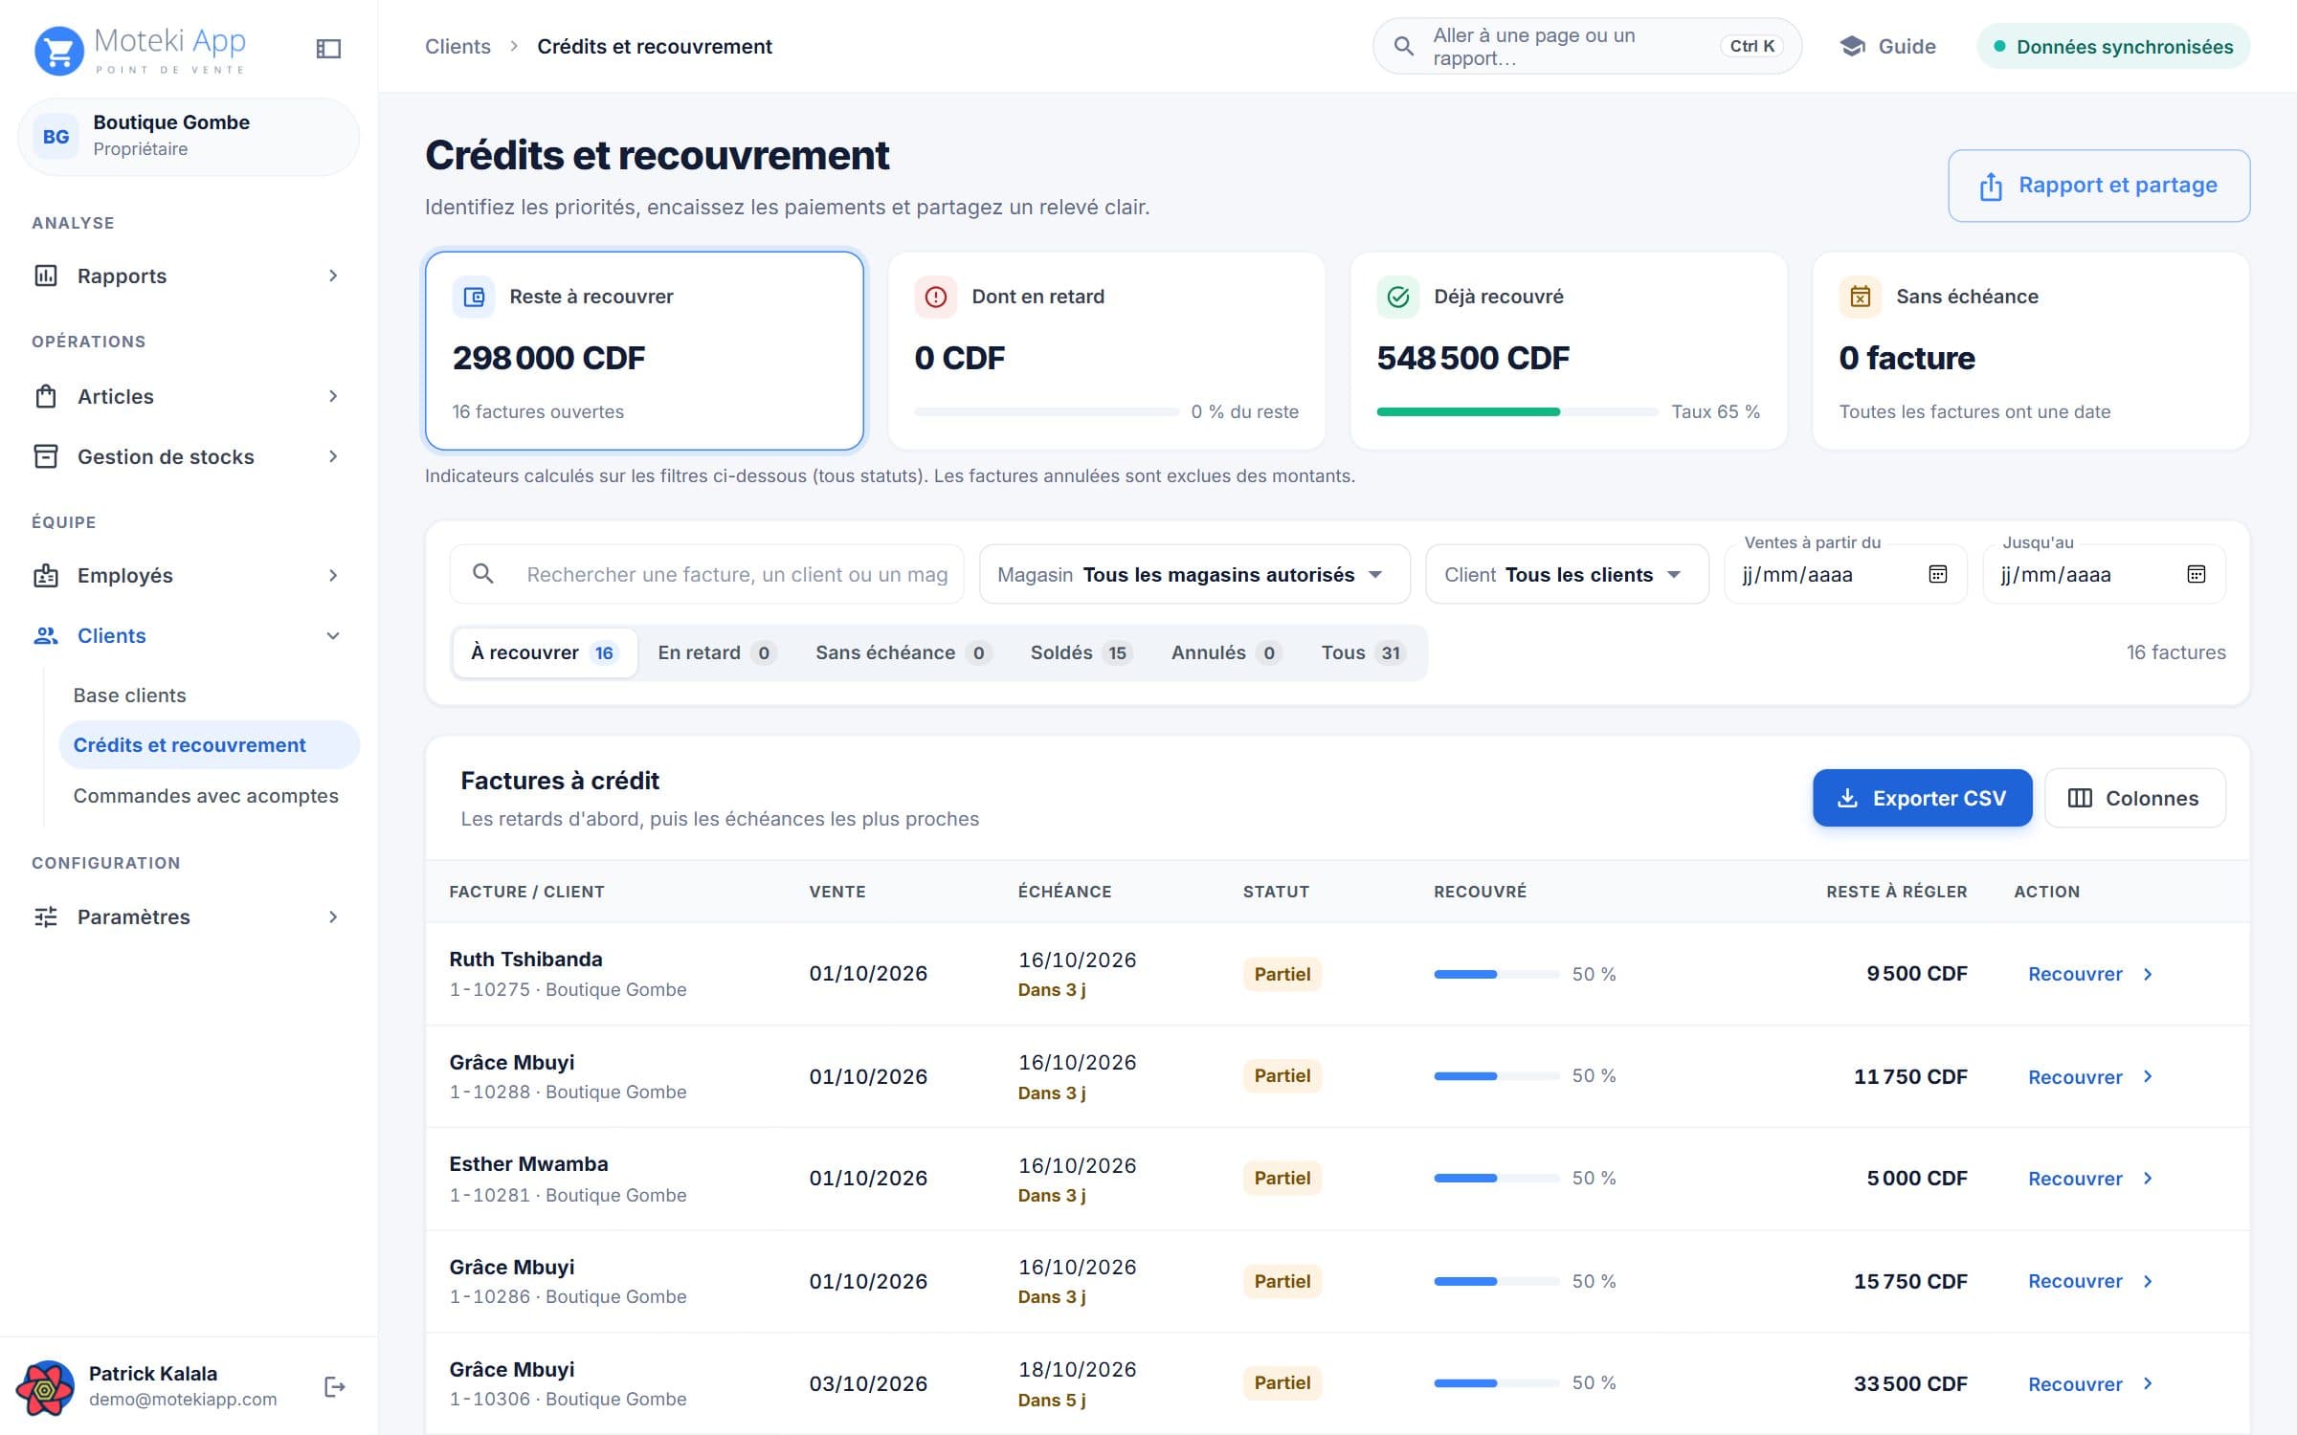The image size is (2297, 1435).
Task: Expand the Rapports menu chevron
Action: 333,276
